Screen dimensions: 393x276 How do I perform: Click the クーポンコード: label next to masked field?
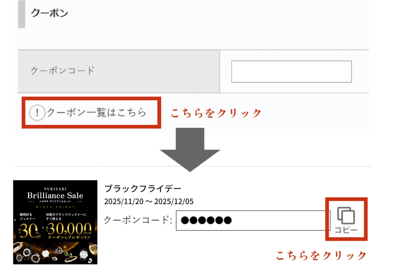(x=138, y=220)
